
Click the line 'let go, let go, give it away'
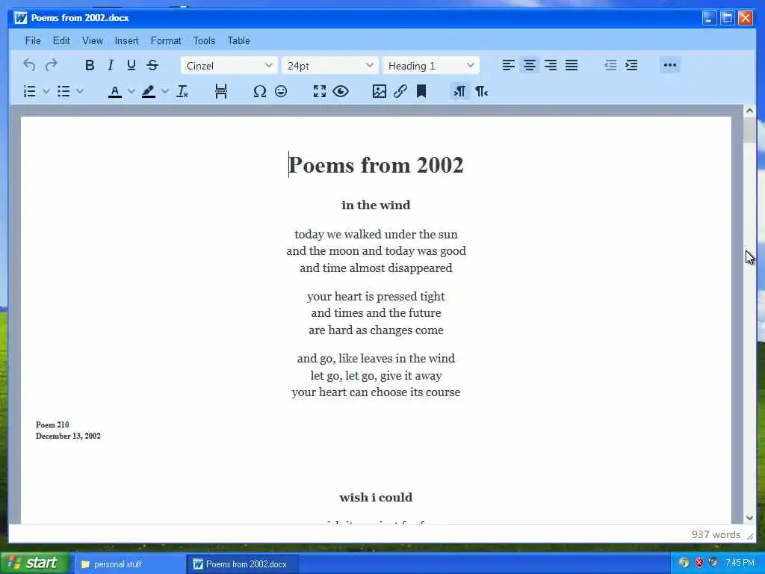(377, 375)
